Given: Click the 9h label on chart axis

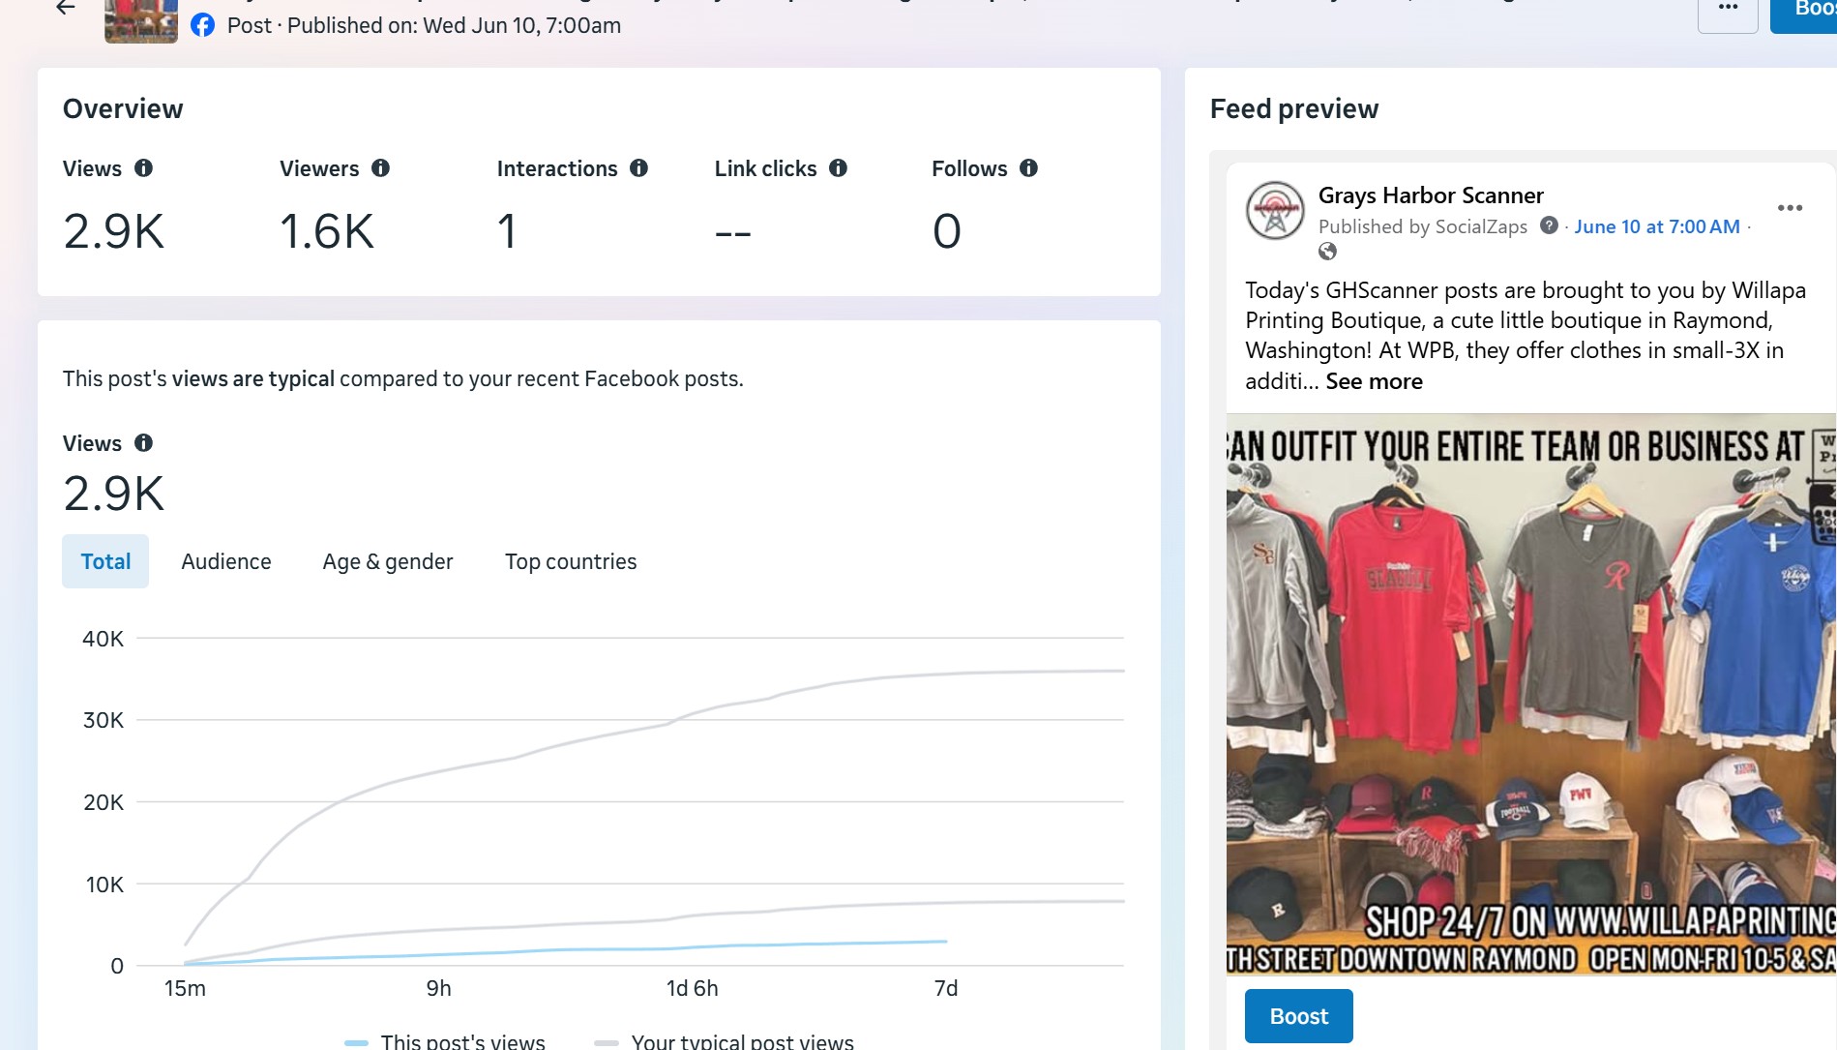Looking at the screenshot, I should (x=439, y=988).
